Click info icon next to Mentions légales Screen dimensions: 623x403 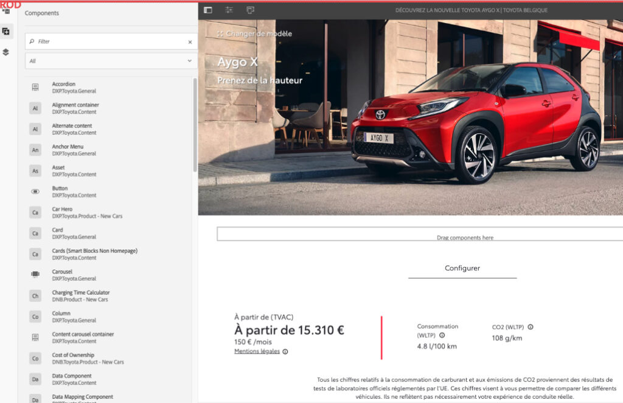[x=285, y=351]
